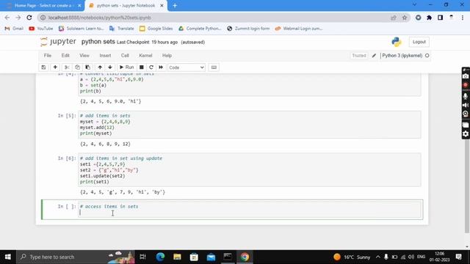This screenshot has width=470, height=264.
Task: Run the current cell
Action: pyautogui.click(x=126, y=67)
